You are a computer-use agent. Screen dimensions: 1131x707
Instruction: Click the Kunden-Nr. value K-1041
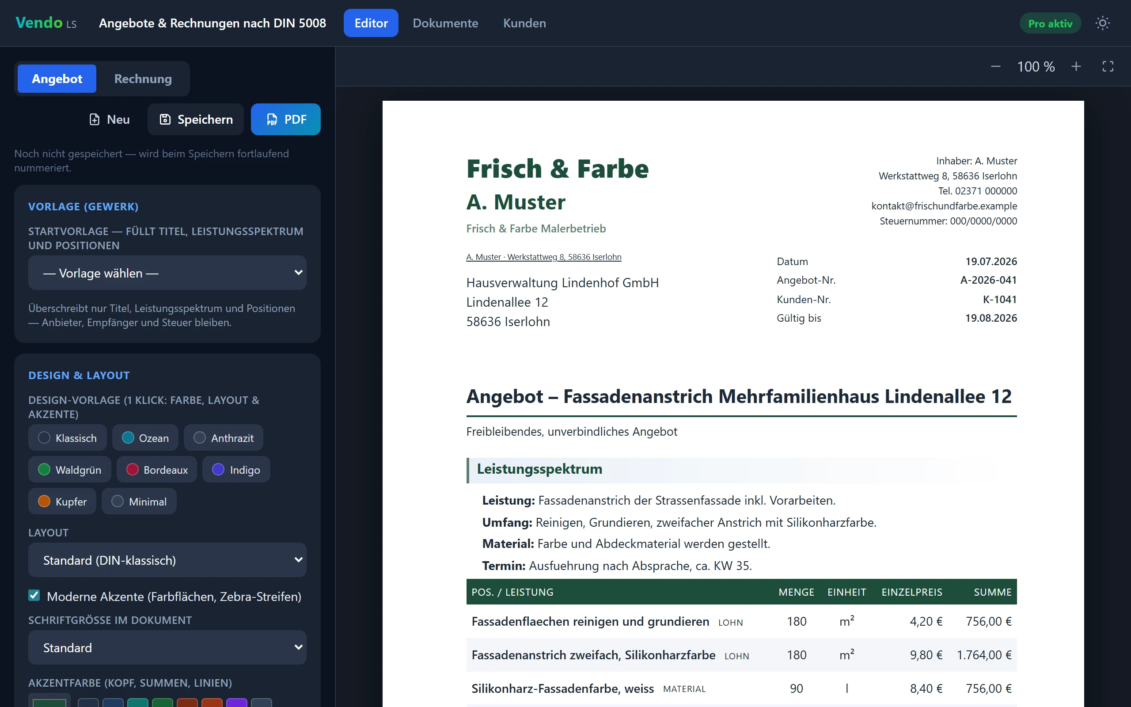(x=1000, y=299)
